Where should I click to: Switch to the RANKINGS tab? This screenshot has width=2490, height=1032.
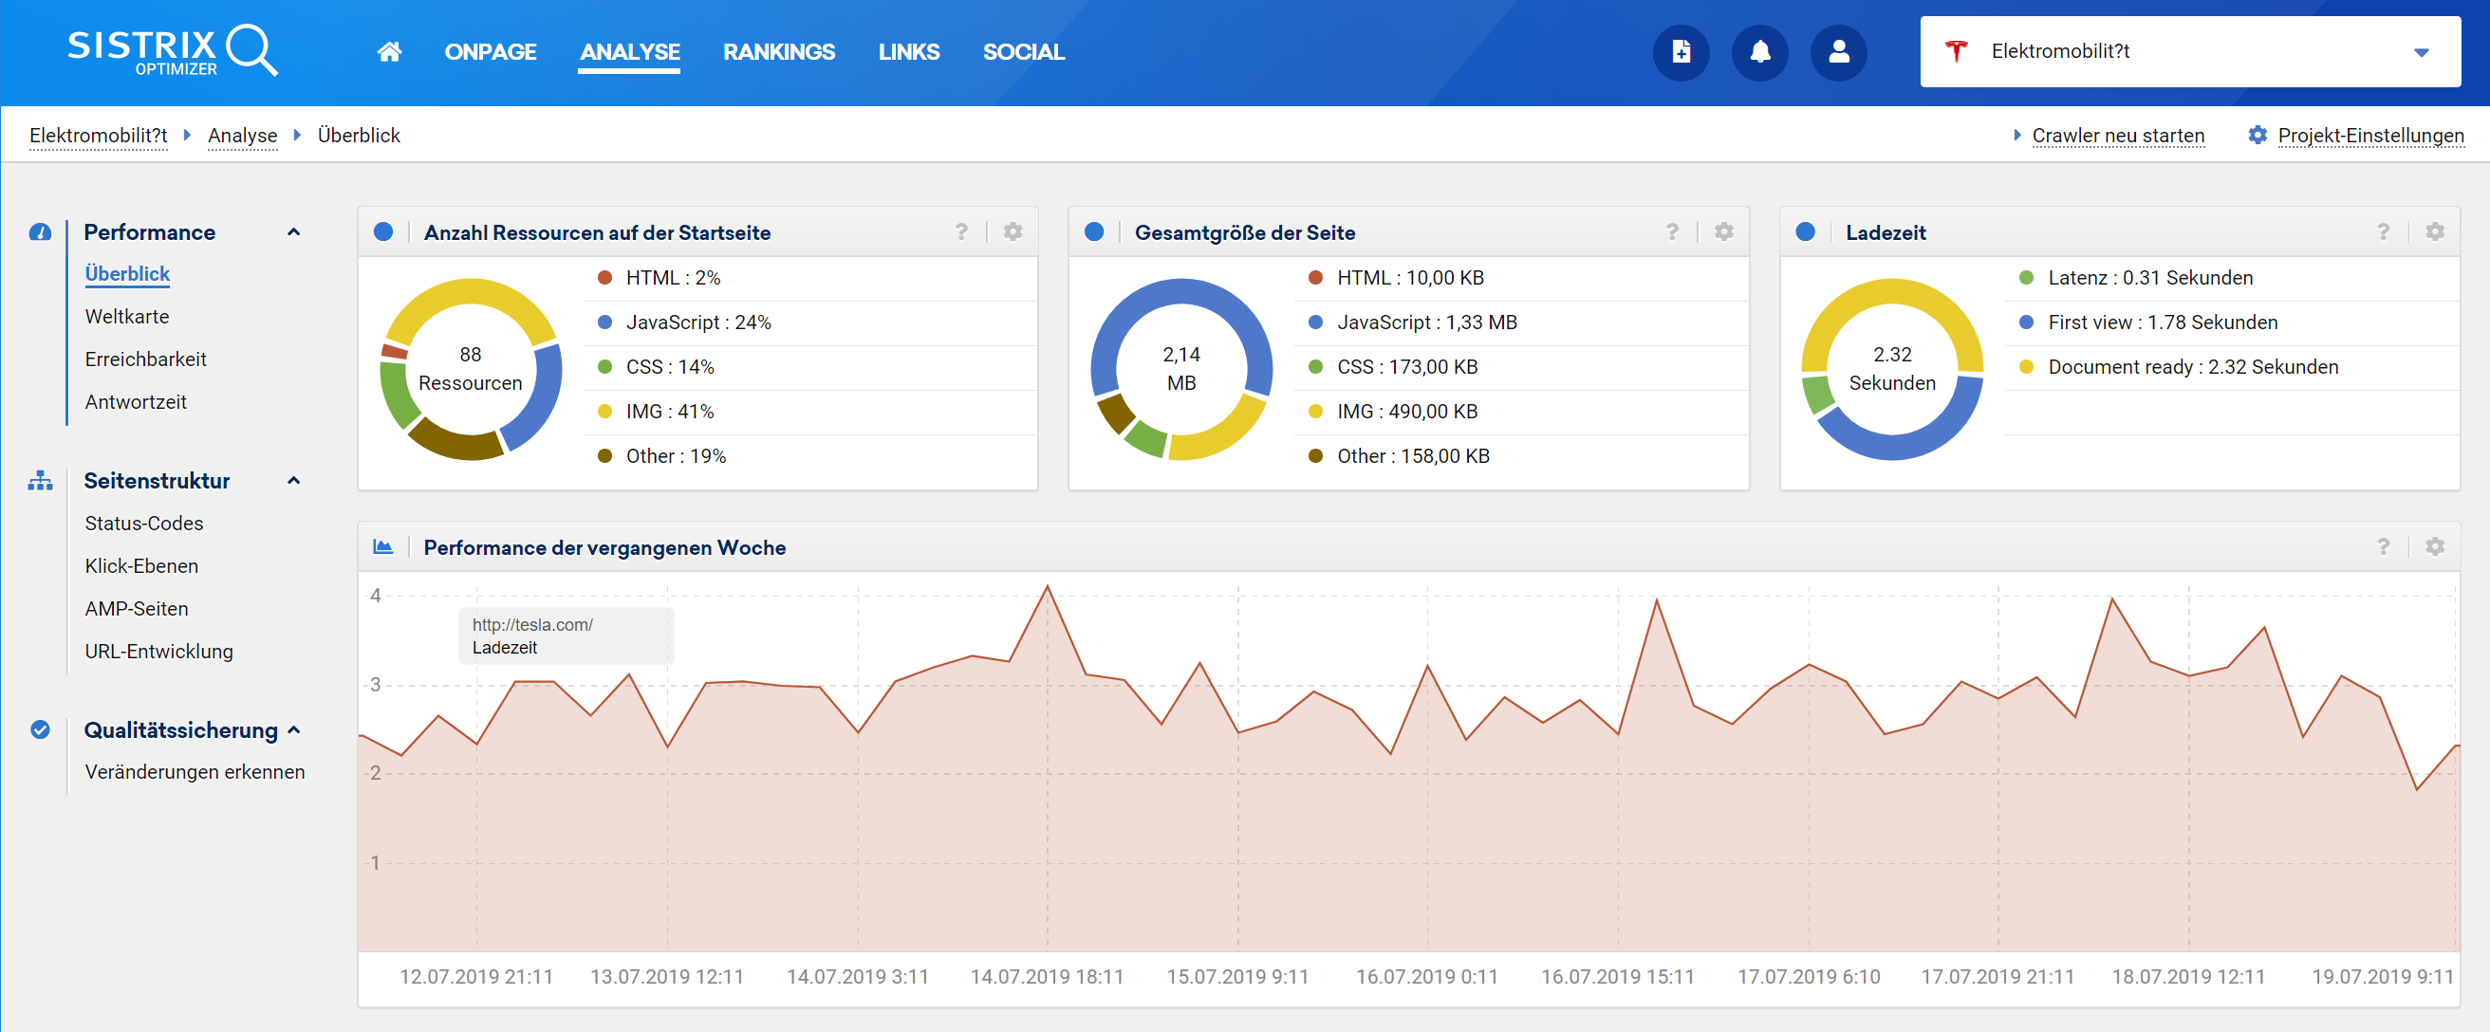778,52
